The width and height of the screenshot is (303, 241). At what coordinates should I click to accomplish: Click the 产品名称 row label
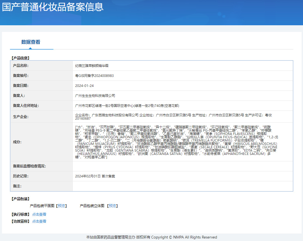(21, 66)
